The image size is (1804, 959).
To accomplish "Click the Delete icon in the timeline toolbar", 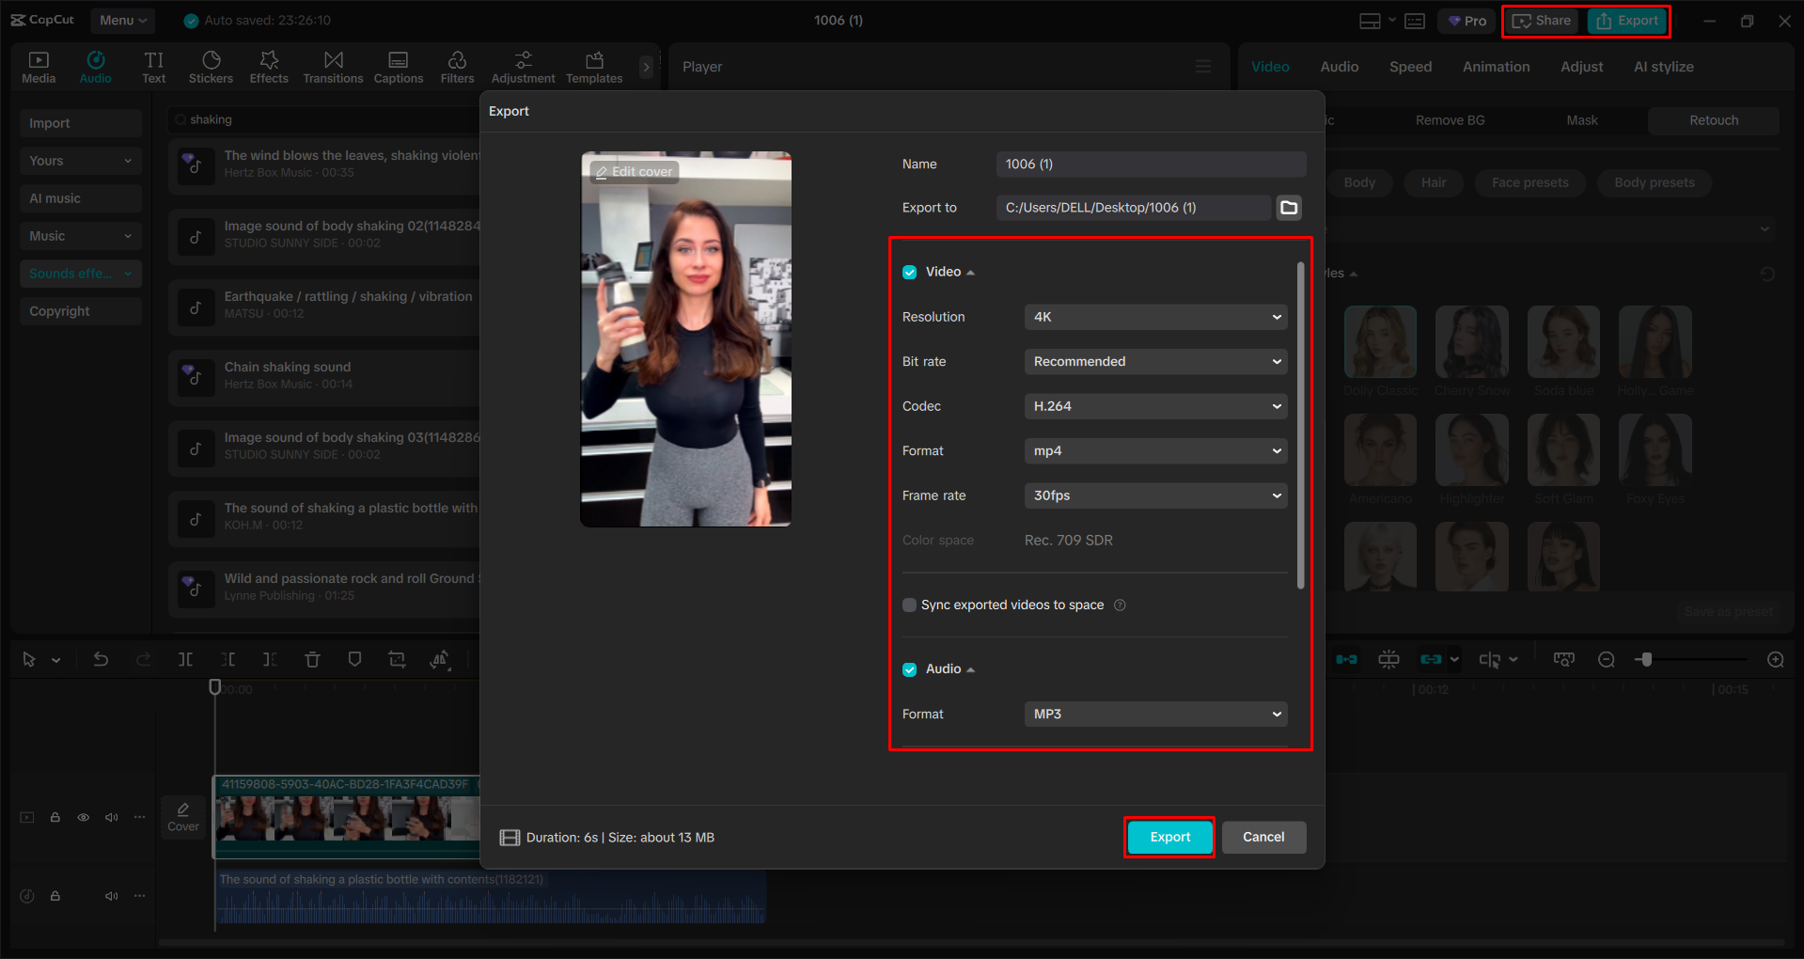I will [x=312, y=659].
